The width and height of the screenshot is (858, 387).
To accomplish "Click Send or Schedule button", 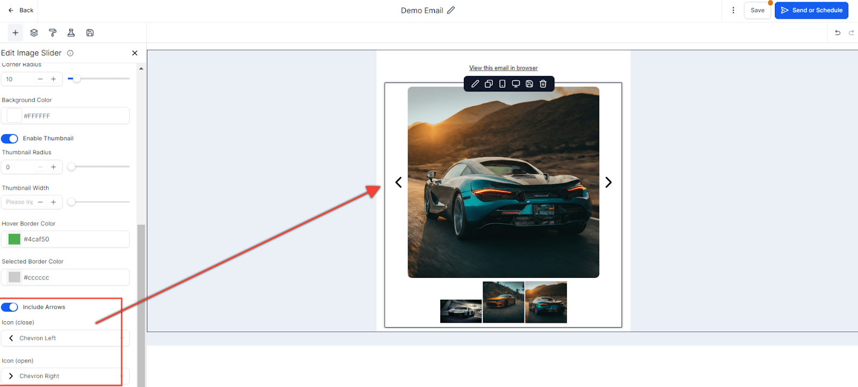I will [811, 10].
